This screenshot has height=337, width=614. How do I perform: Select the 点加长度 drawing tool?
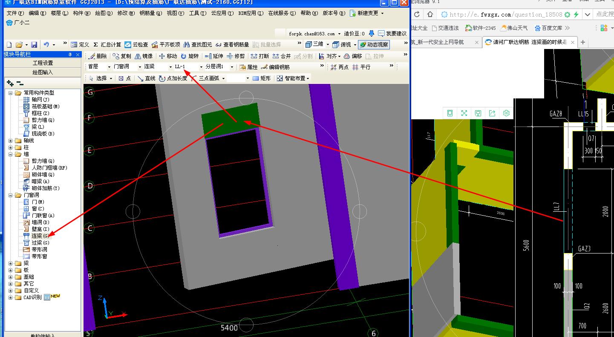point(173,78)
